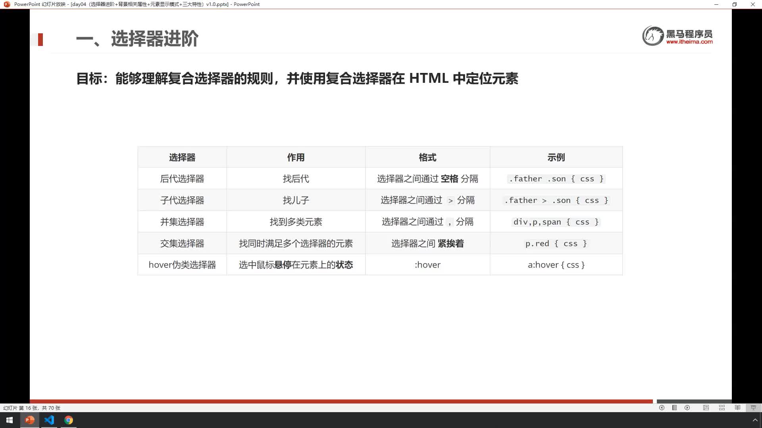Click the 'hover伪类选择器' cell
Viewport: 762px width, 428px height.
[x=182, y=265]
